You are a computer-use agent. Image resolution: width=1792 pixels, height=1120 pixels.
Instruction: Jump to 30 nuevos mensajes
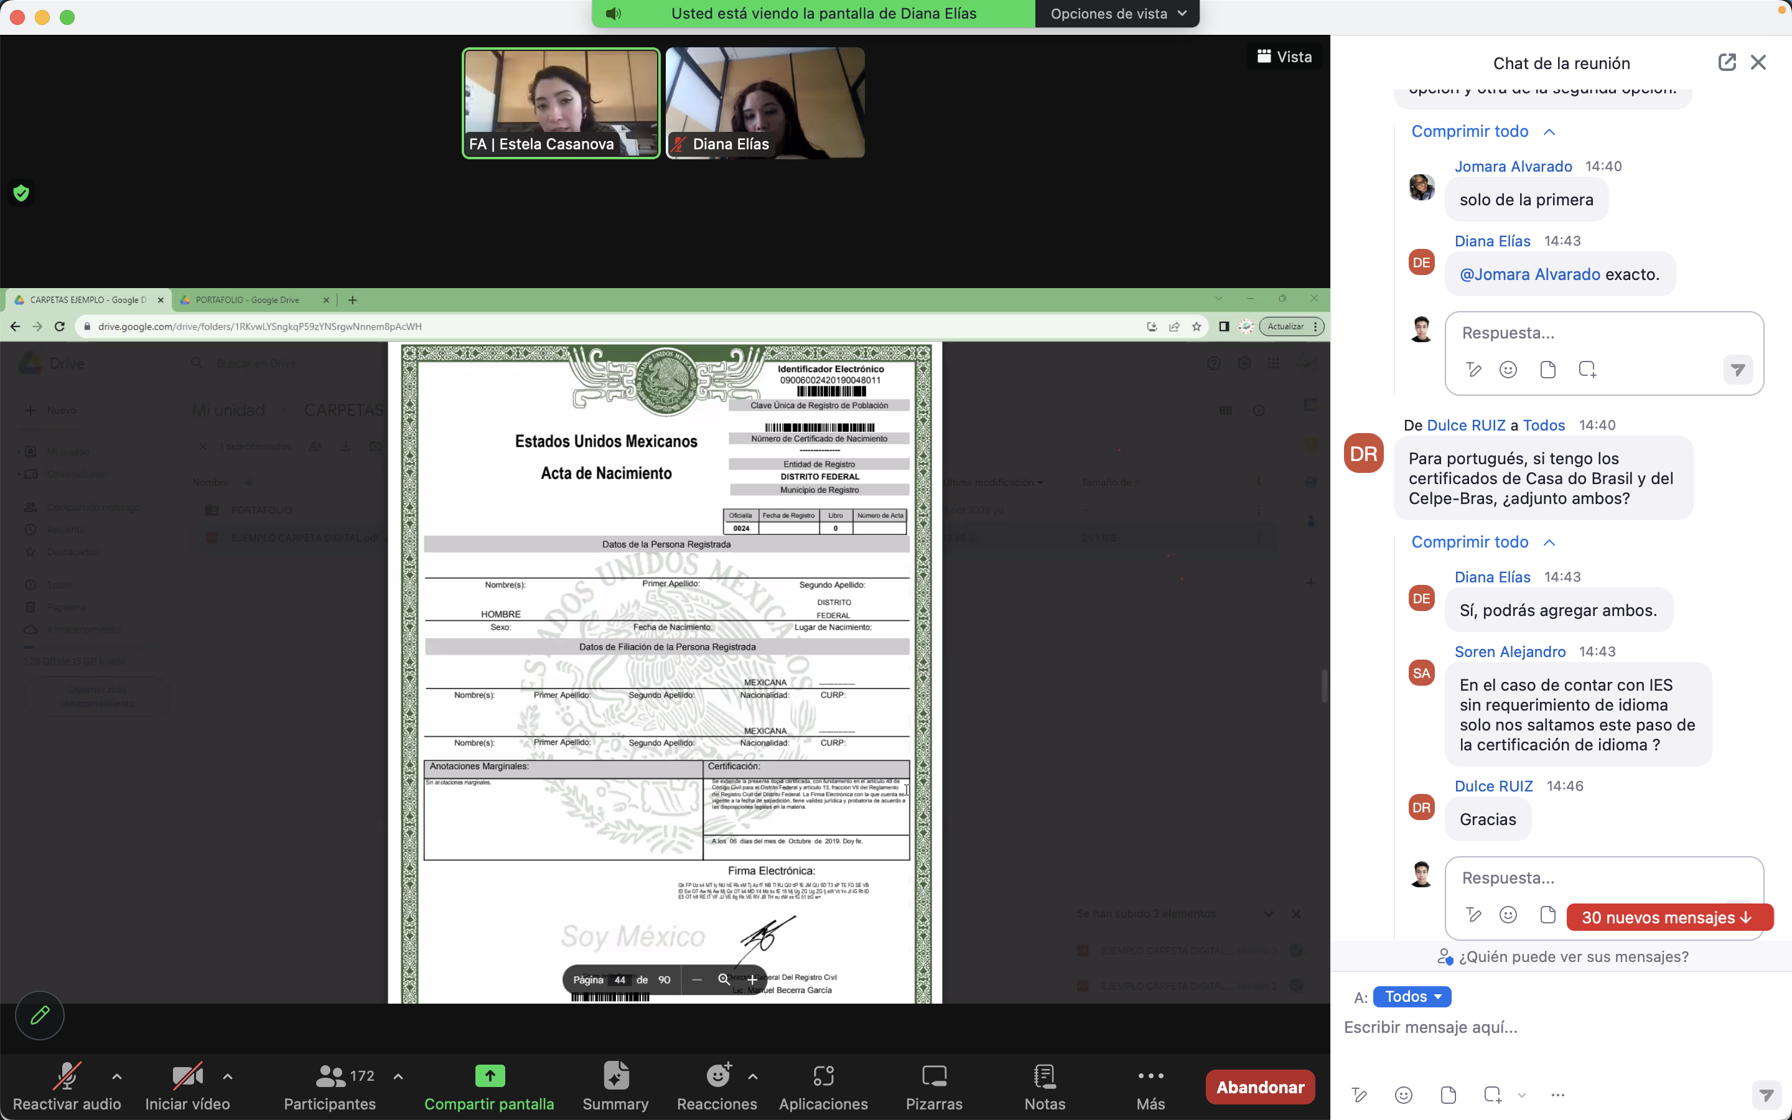(x=1669, y=918)
